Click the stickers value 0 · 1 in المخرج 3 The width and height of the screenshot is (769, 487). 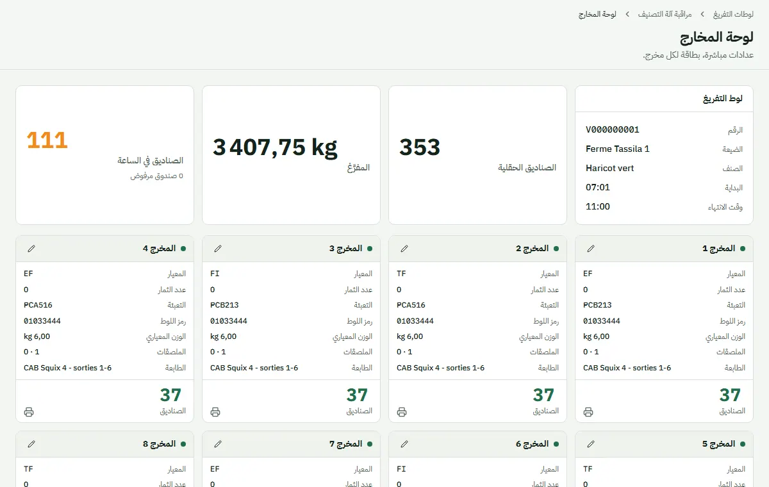point(218,352)
